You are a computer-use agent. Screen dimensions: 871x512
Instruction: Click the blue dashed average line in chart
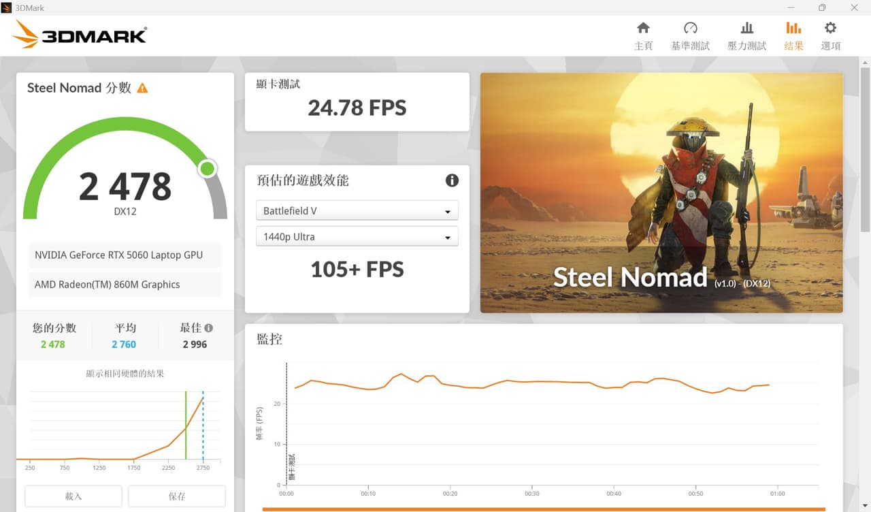pyautogui.click(x=203, y=426)
